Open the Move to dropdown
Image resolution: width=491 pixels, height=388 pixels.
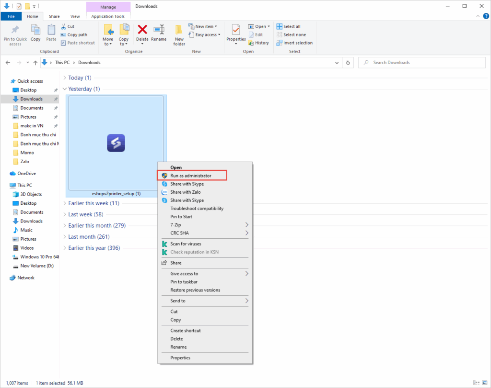108,42
